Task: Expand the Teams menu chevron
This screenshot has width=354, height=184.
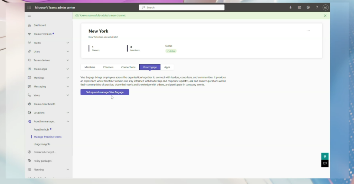Action: coord(68,43)
